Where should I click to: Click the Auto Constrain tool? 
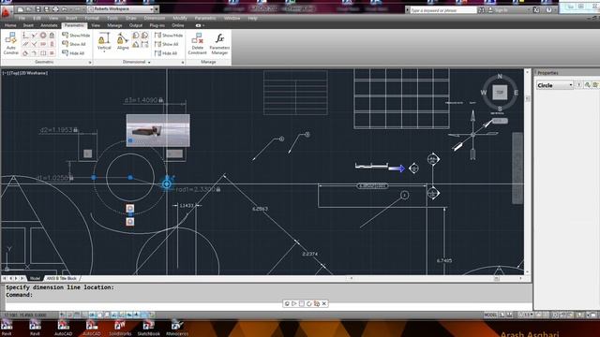coord(10,44)
